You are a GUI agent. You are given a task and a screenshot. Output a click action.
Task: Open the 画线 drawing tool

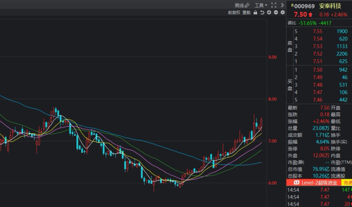242,6
